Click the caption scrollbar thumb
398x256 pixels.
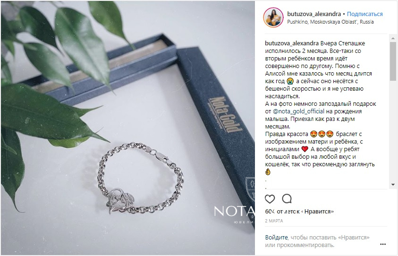click(393, 61)
